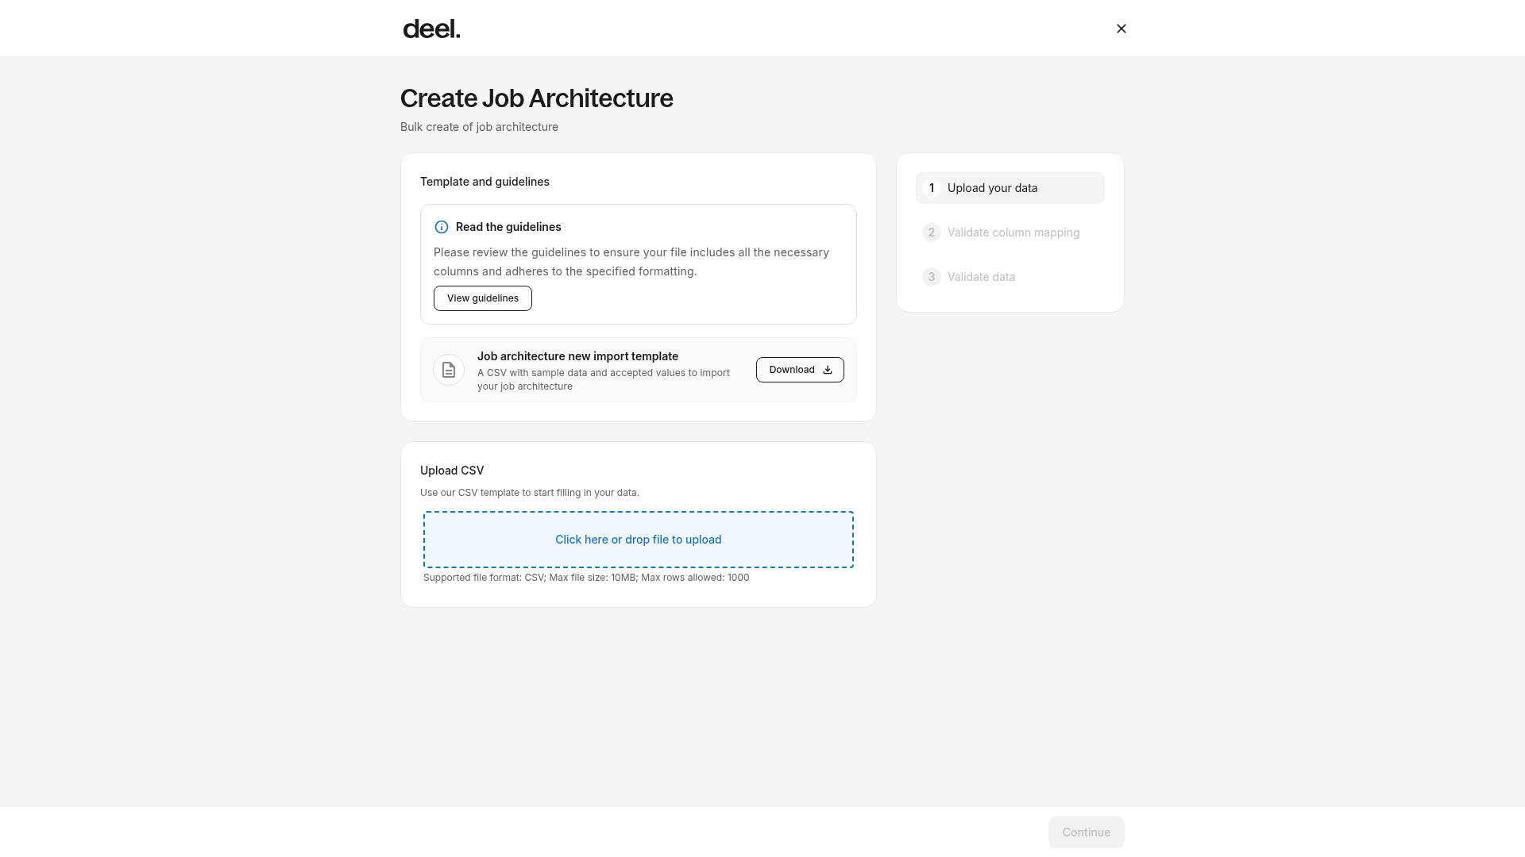The image size is (1525, 857).
Task: Click the deel logo
Action: (431, 29)
